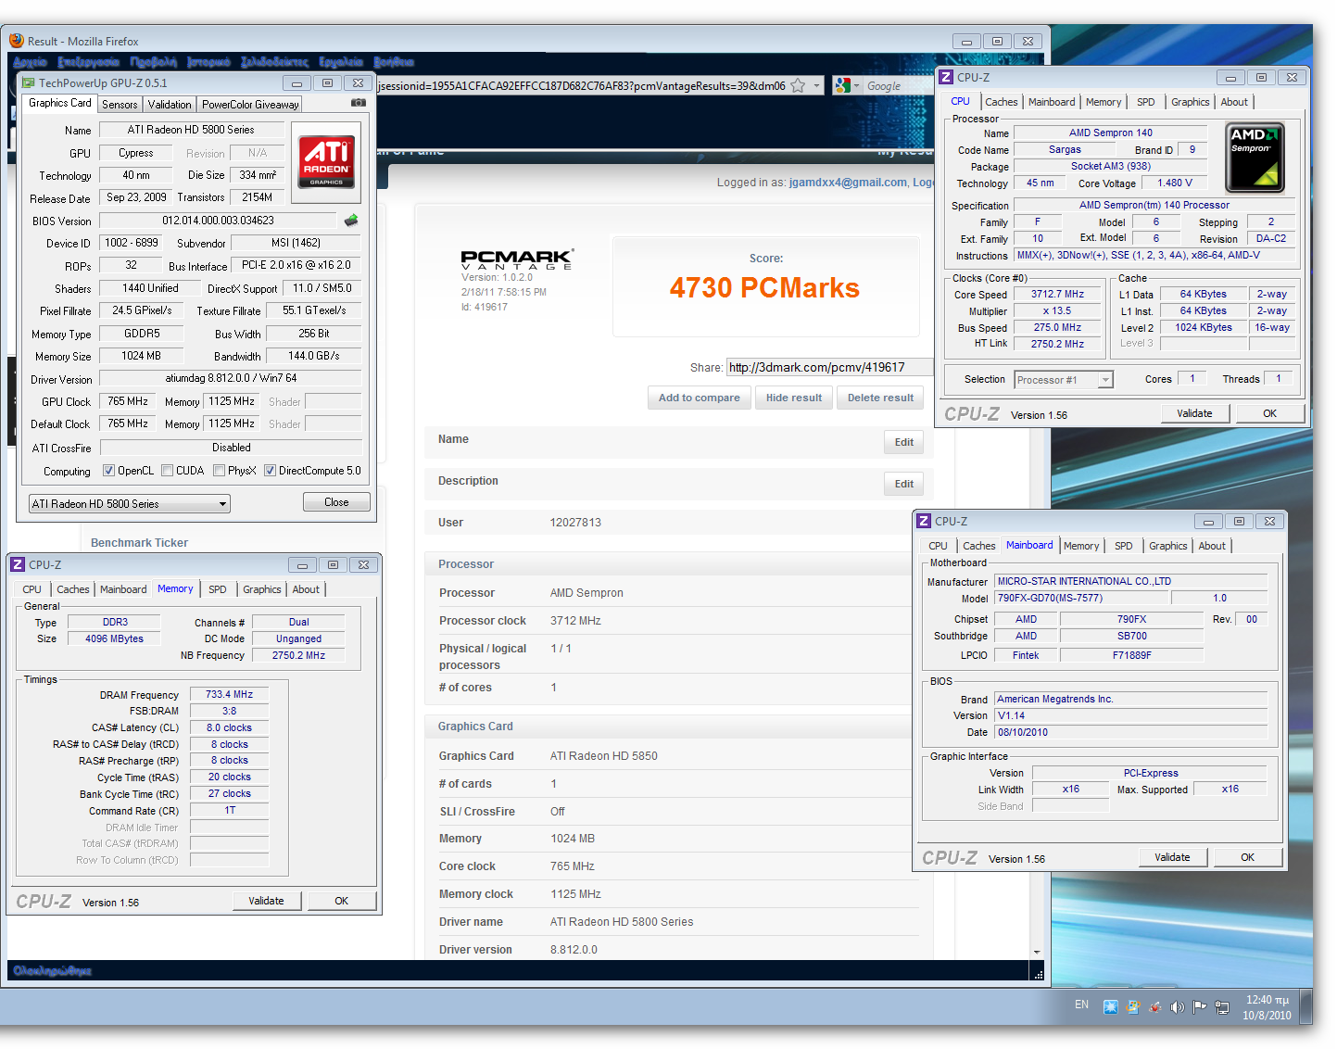
Task: Click Hide result button
Action: click(x=794, y=398)
